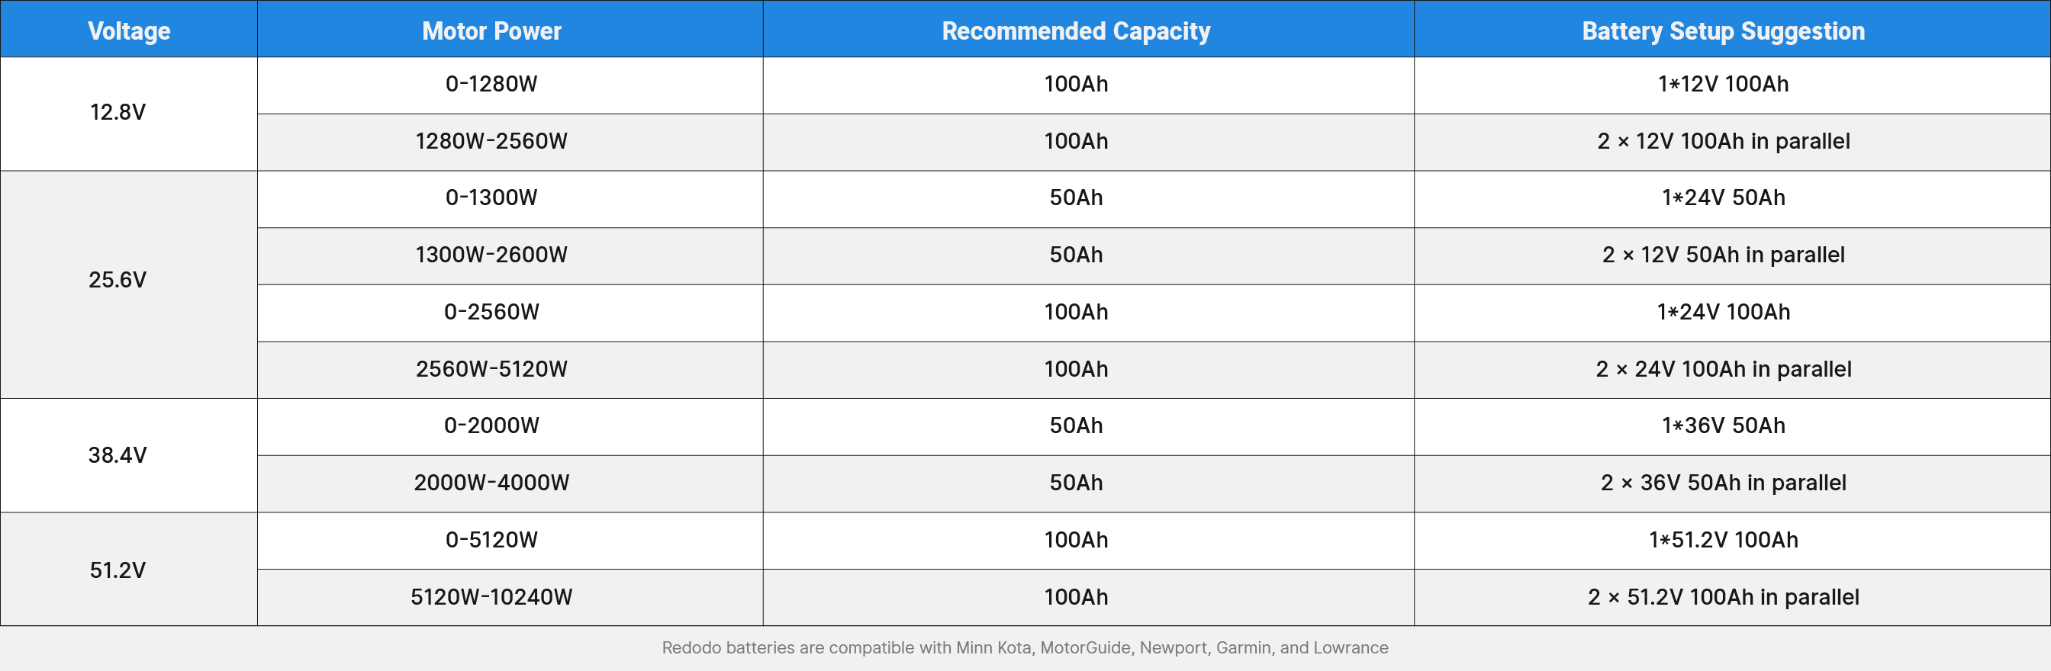Click the 0-1280W motor power cell
This screenshot has height=671, width=2051.
click(x=491, y=84)
